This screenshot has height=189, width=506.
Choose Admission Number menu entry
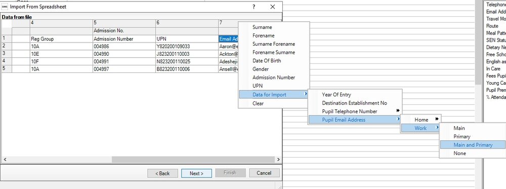[274, 78]
